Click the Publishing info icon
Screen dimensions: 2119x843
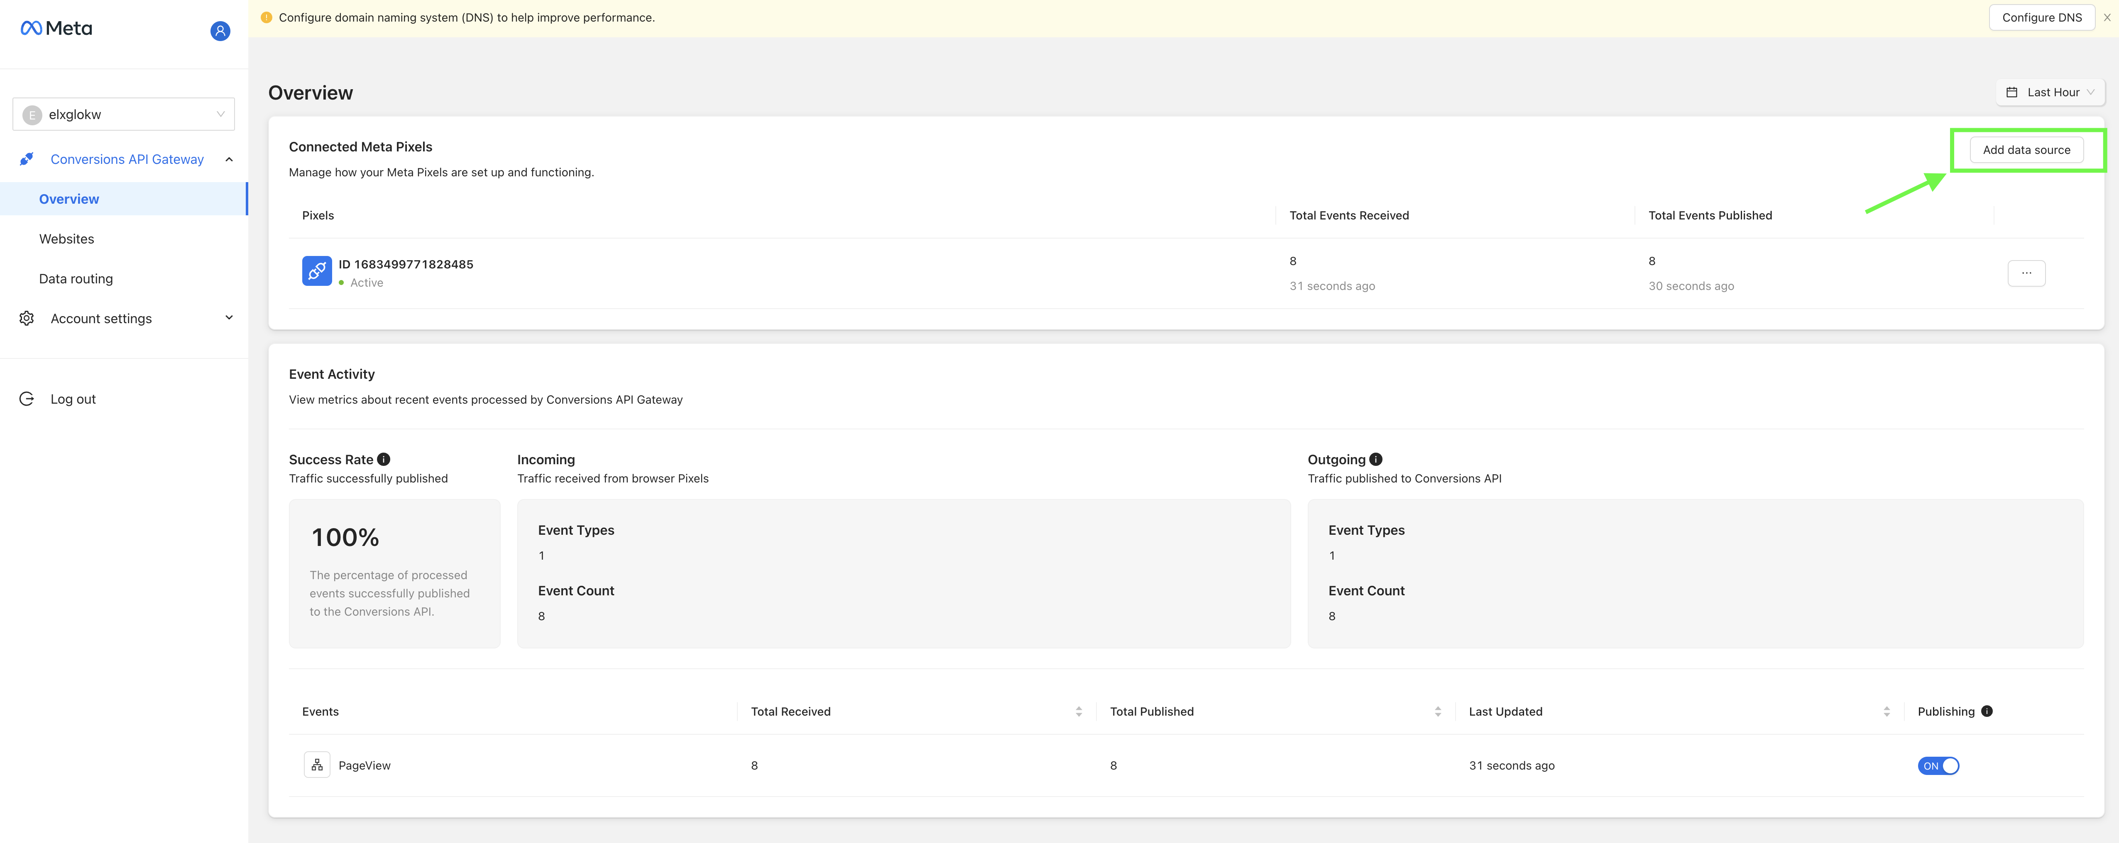[1987, 711]
